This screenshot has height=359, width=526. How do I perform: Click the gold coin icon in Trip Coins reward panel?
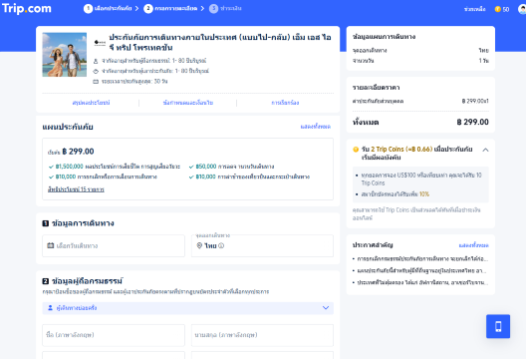pos(356,150)
